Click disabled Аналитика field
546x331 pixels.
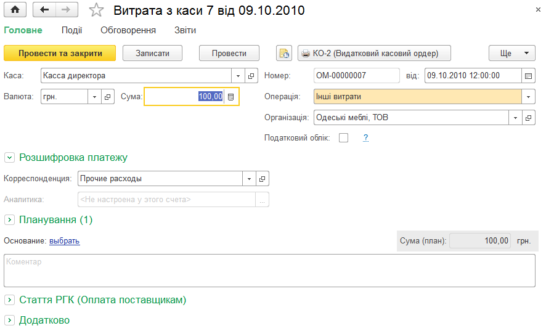click(x=166, y=200)
